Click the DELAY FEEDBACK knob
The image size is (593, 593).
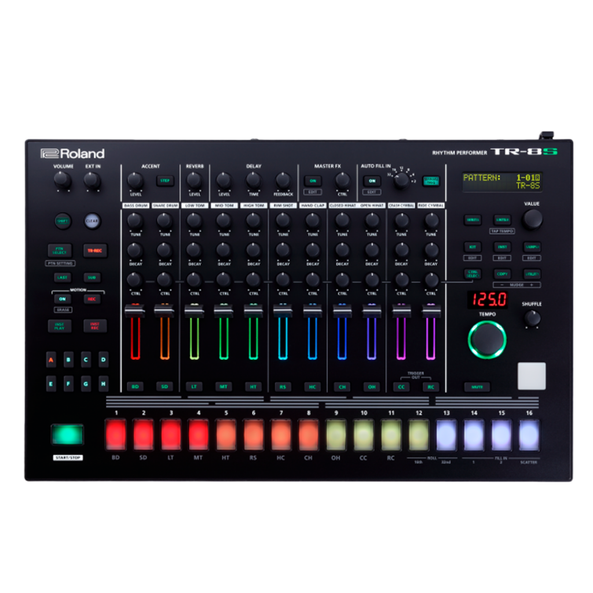pyautogui.click(x=283, y=181)
